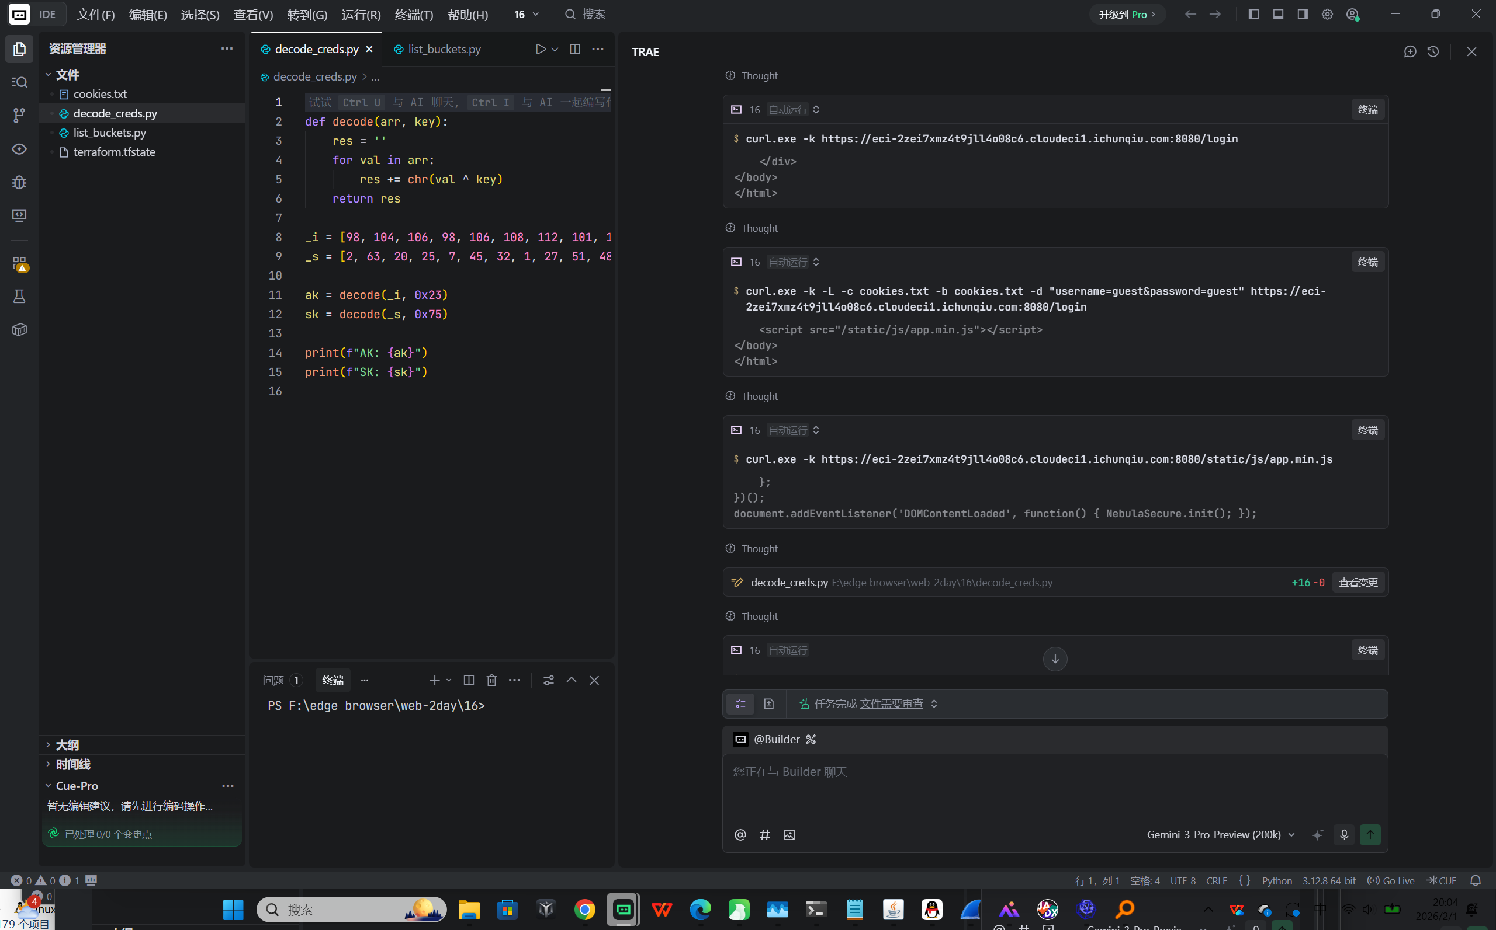1496x930 pixels.
Task: Toggle the secondary side bar layout icon
Action: [1303, 14]
